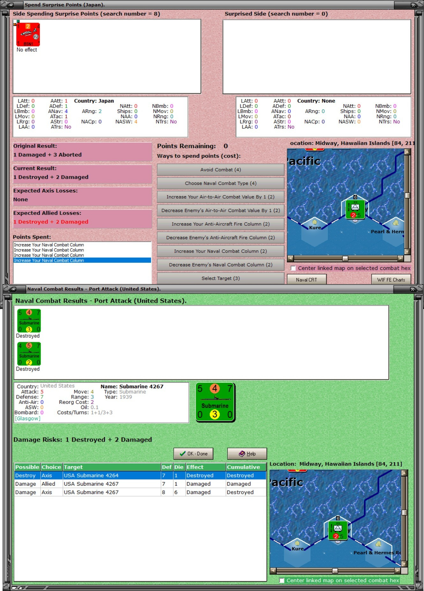Click the red Expected Allied Losses value

(x=51, y=222)
